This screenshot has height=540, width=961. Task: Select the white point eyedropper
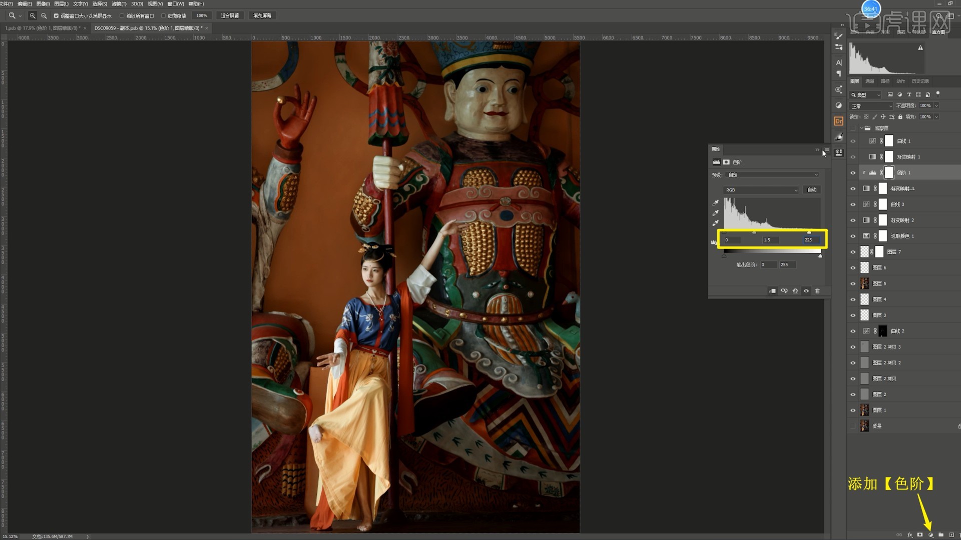point(716,223)
